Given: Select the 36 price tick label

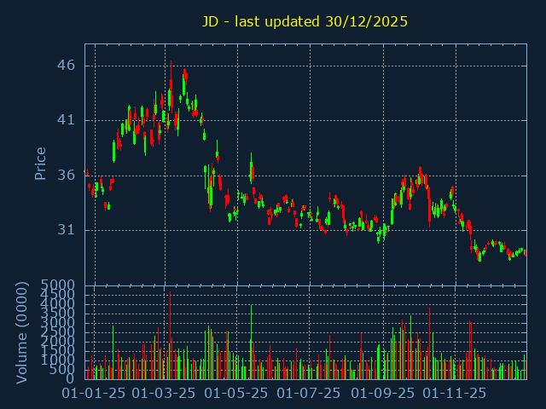Looking at the screenshot, I should (x=67, y=176).
